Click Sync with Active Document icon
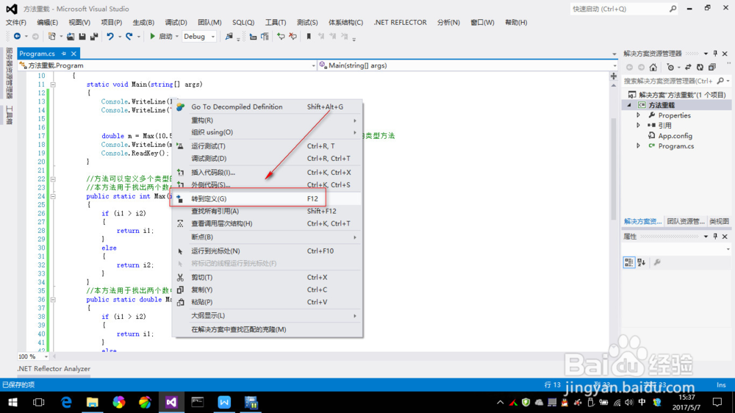The height and width of the screenshot is (413, 735). [x=688, y=68]
